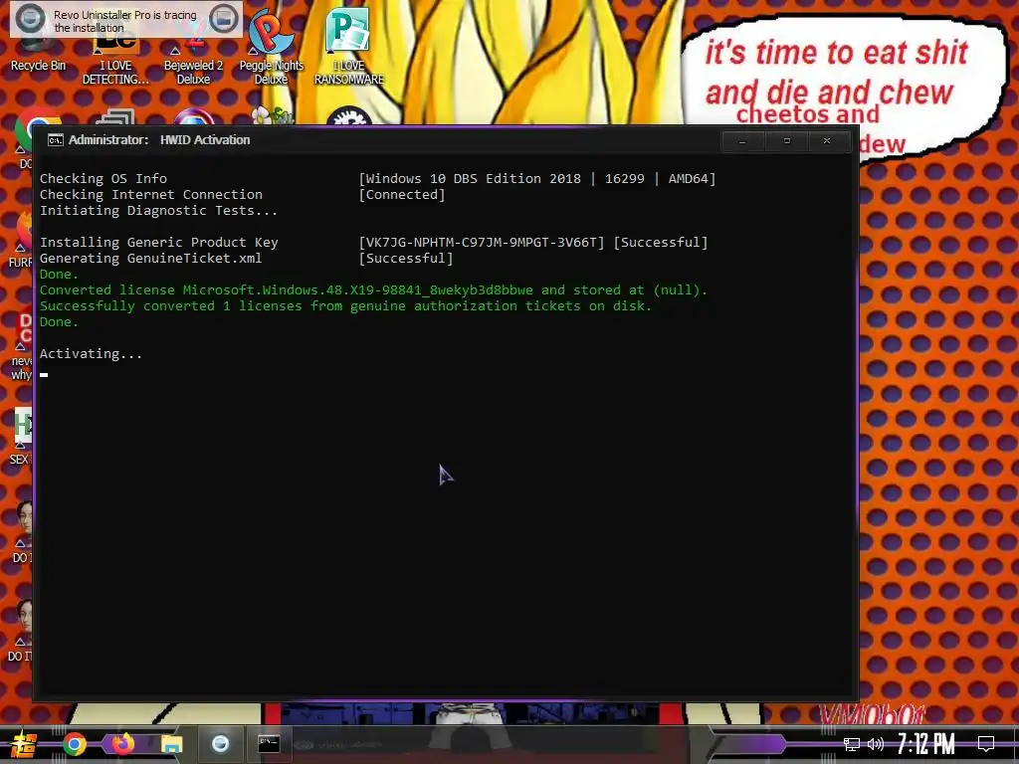Maximize the HWID Activation window
The width and height of the screenshot is (1019, 764).
(786, 141)
